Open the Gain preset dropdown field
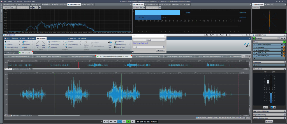This screenshot has width=287, height=124. pyautogui.click(x=149, y=47)
